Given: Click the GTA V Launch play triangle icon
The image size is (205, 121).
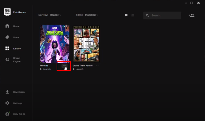Looking at the screenshot, I should tap(74, 69).
